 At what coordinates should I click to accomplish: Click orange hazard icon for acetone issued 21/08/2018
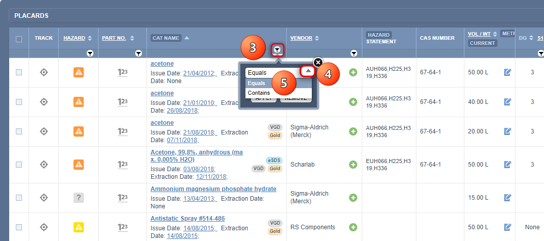(79, 131)
